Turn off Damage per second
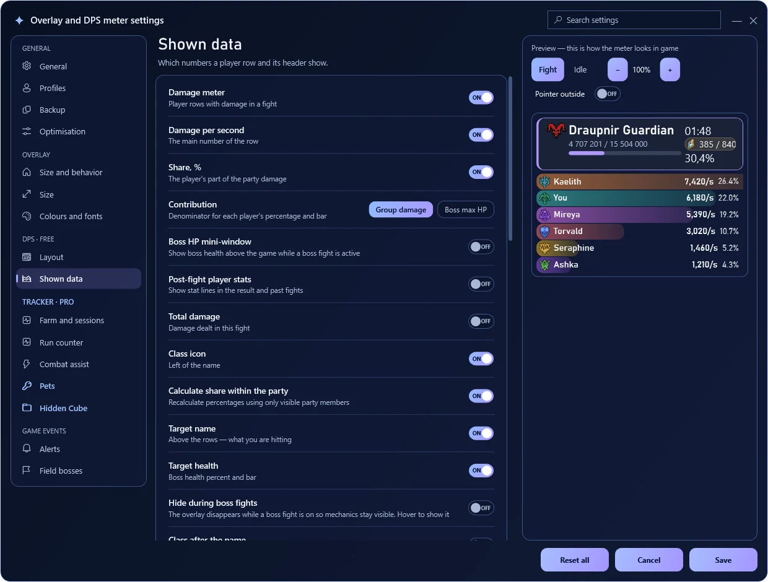The image size is (768, 582). pos(481,134)
